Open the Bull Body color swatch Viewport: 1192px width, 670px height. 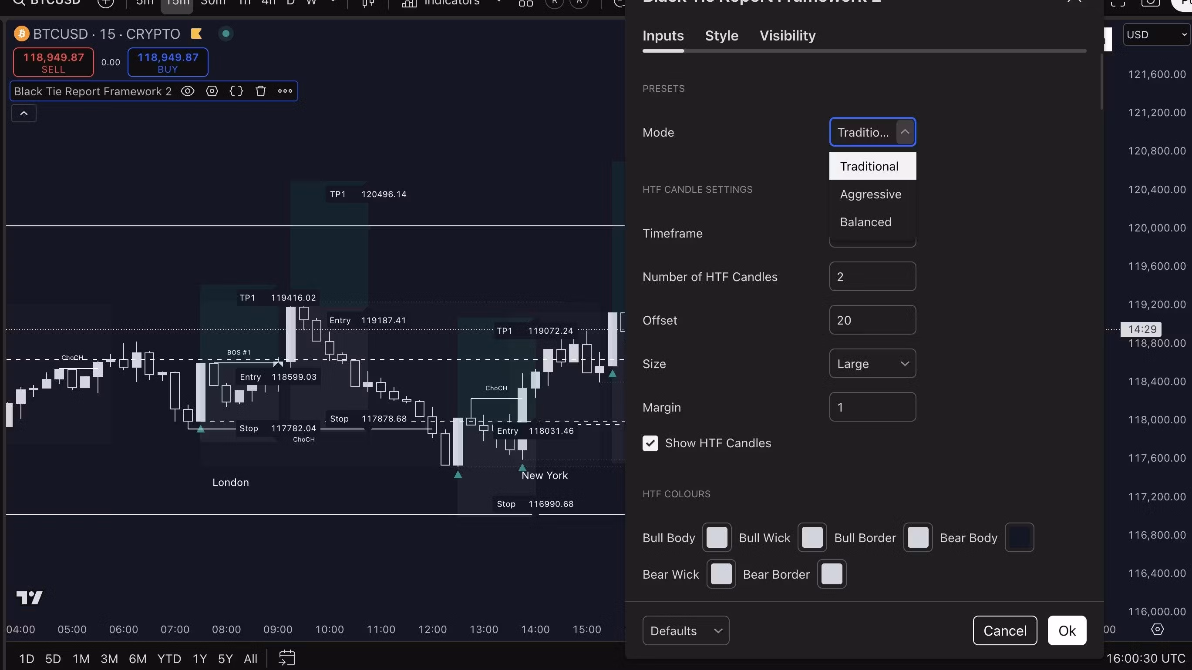tap(716, 537)
